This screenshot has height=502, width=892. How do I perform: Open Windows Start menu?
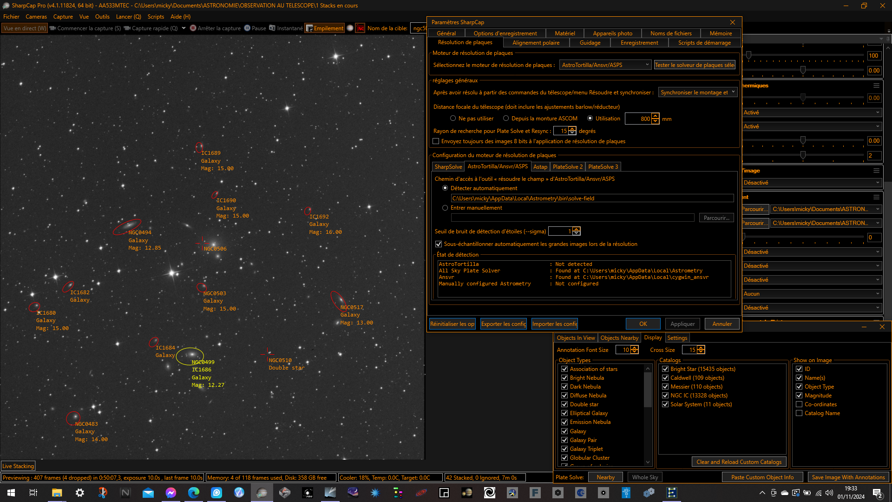[x=11, y=493]
